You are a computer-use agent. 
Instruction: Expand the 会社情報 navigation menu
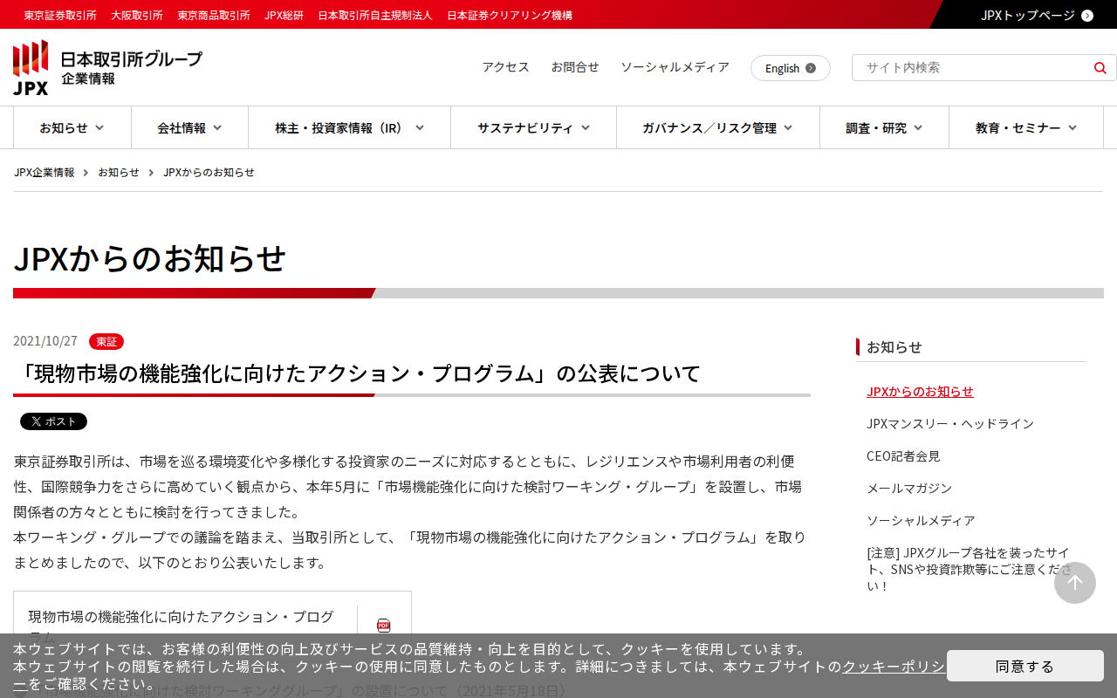coord(189,127)
